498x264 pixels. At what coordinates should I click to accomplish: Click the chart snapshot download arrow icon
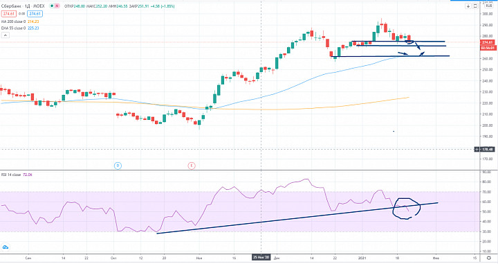point(468,6)
